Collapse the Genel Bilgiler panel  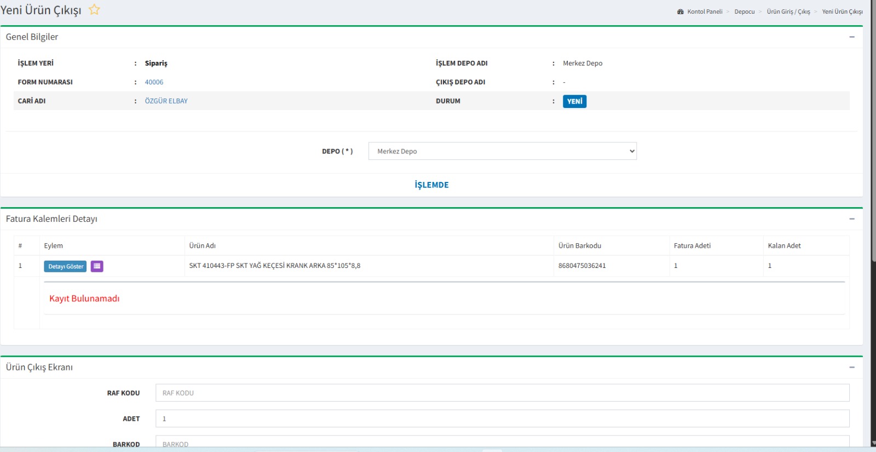(x=851, y=37)
